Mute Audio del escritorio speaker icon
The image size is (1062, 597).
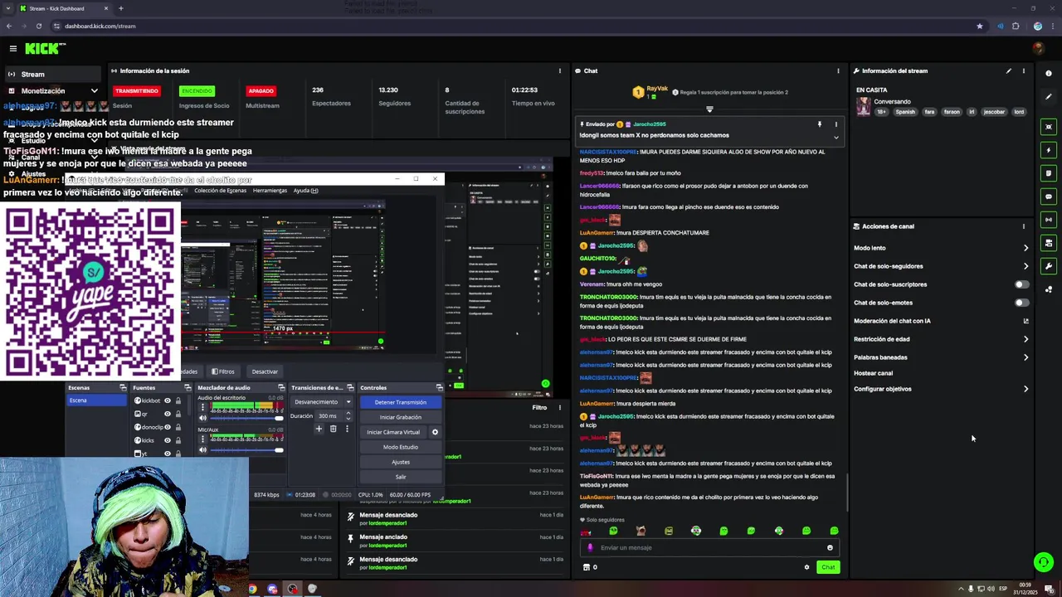click(x=202, y=418)
